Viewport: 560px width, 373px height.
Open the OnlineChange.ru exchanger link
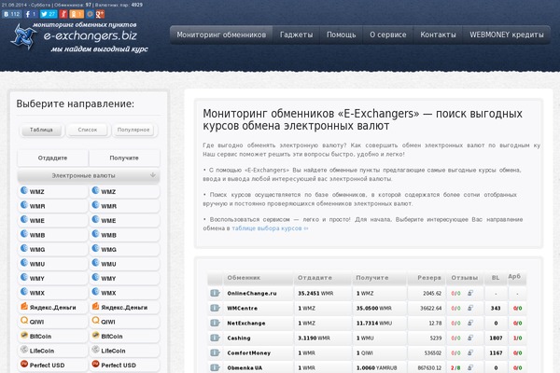[252, 294]
